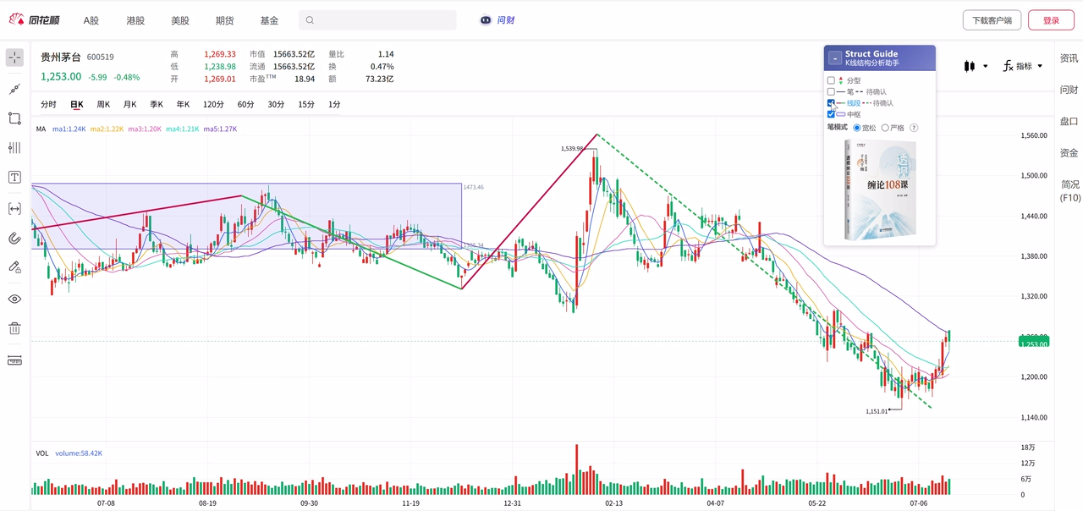The height and width of the screenshot is (511, 1083).
Task: Open the 简况 (F10) side panel
Action: (1070, 190)
